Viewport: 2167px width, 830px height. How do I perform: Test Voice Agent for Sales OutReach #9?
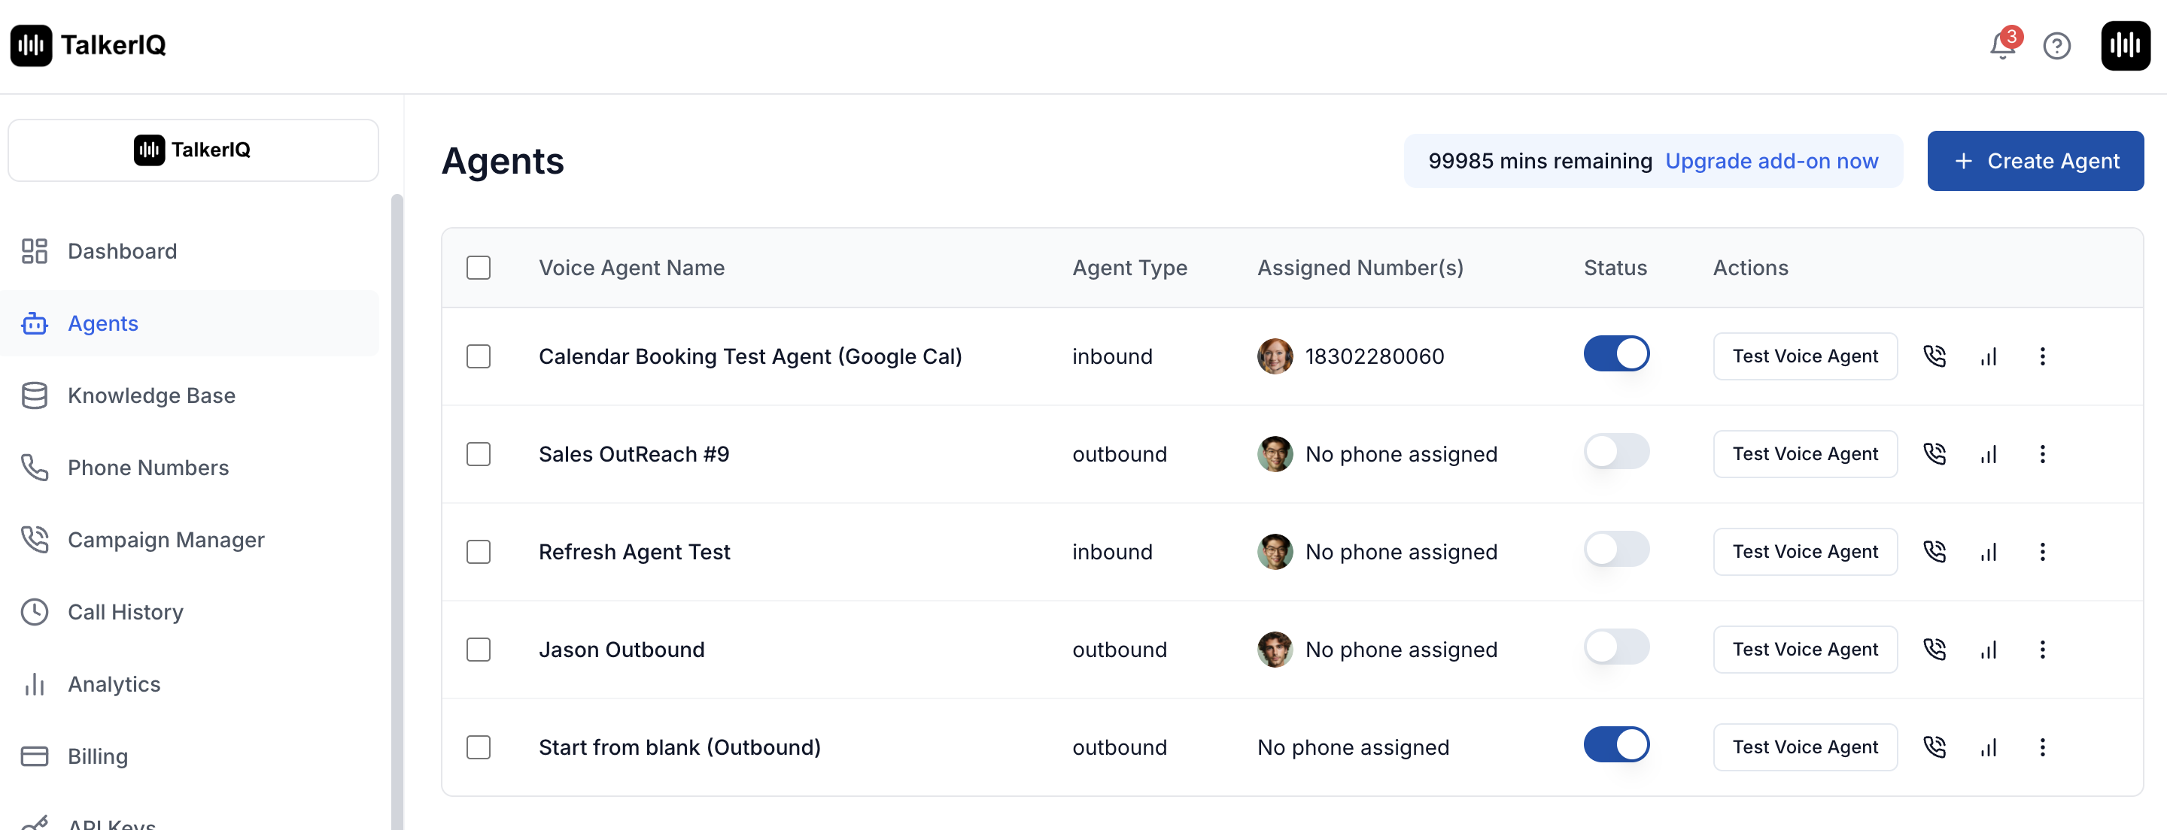(1805, 454)
